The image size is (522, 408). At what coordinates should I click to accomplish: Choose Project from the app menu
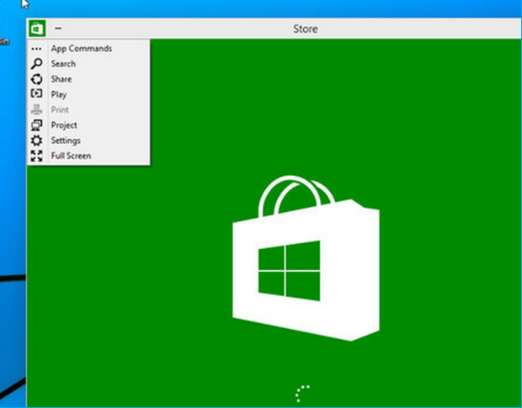(x=89, y=125)
